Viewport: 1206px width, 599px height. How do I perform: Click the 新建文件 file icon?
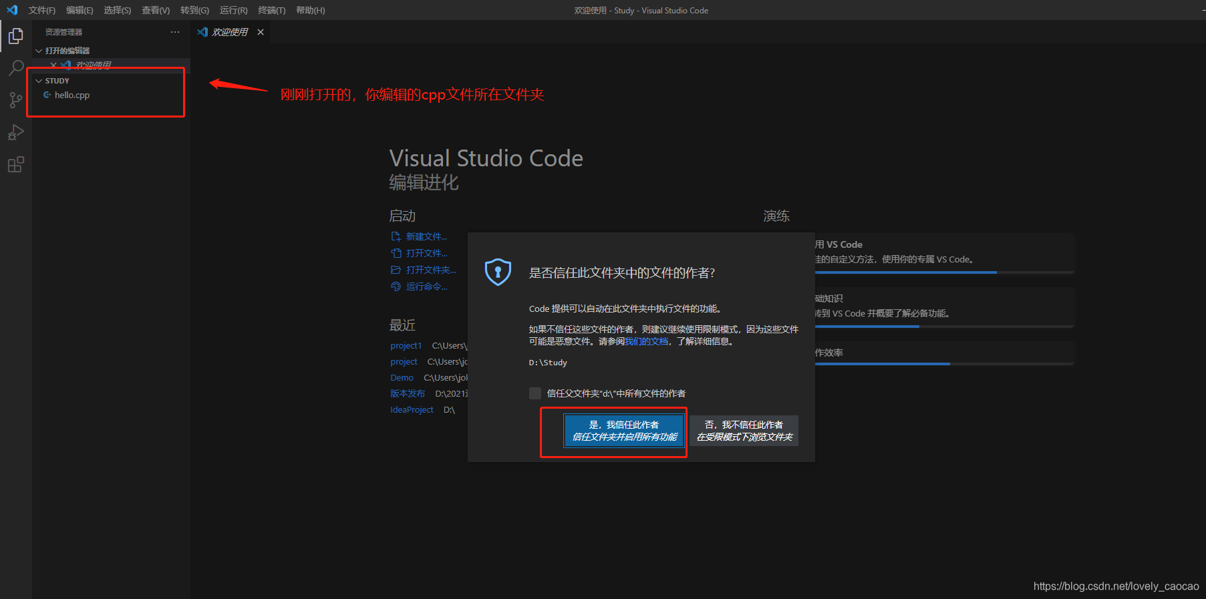[396, 236]
